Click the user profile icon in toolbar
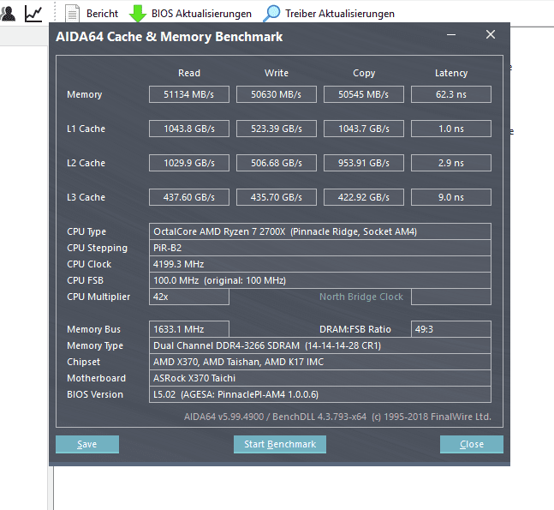The height and width of the screenshot is (510, 554). [8, 14]
